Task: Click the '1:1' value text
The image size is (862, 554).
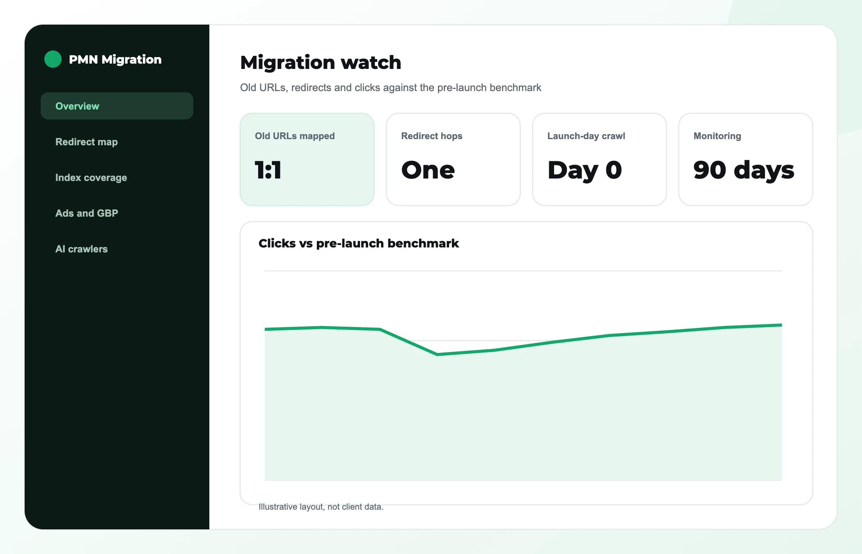Action: point(268,170)
